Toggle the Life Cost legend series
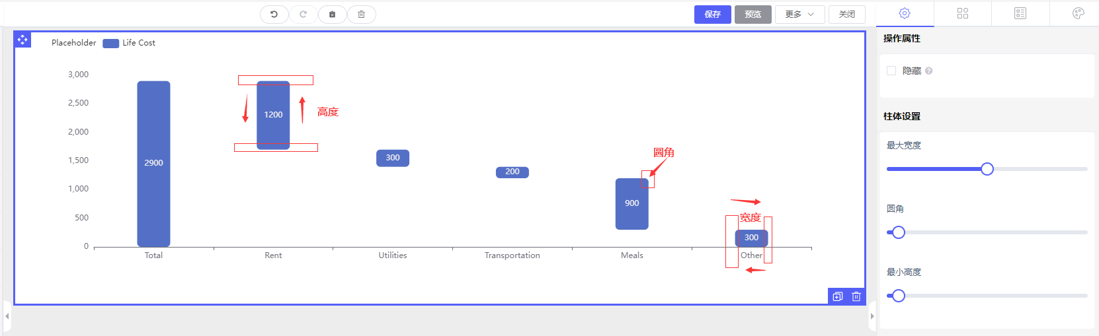 [x=130, y=43]
